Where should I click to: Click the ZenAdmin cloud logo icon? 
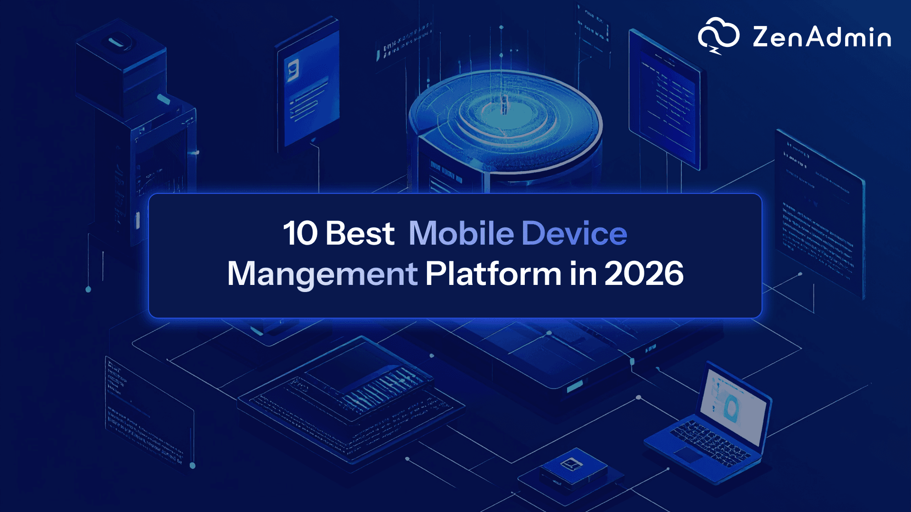pyautogui.click(x=718, y=36)
